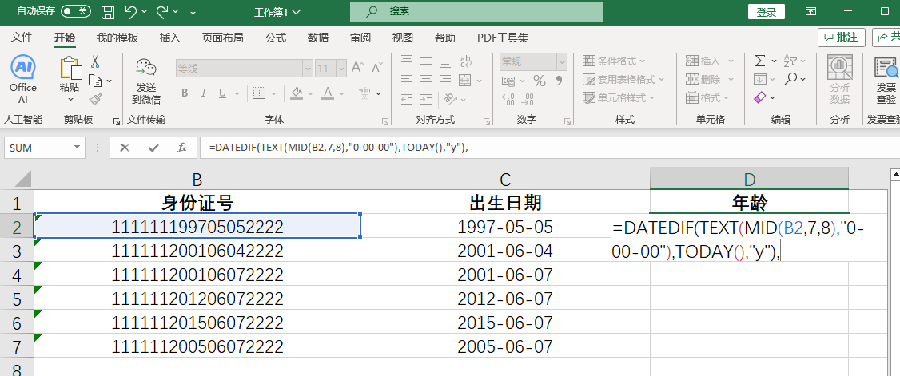900x376 pixels.
Task: Open the 文件 (File) tab
Action: point(22,38)
